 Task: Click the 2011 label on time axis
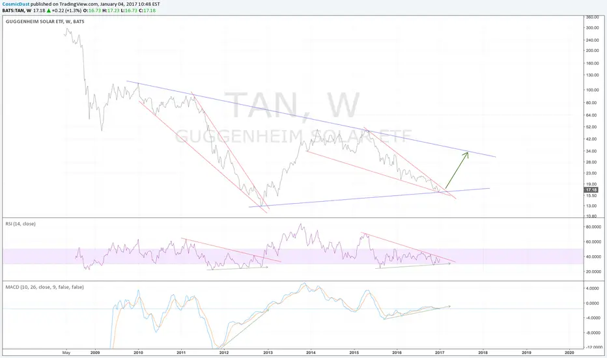click(x=181, y=353)
